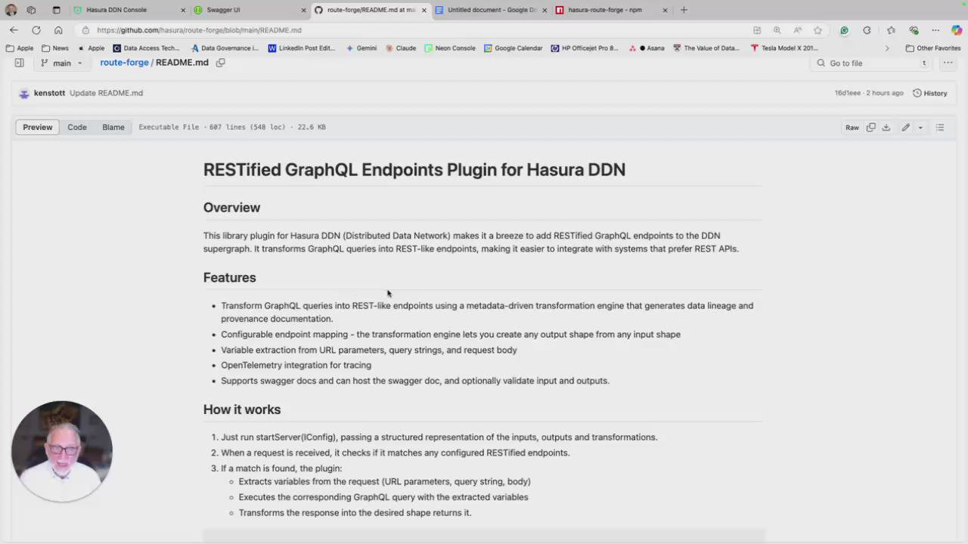Open the file History
The height and width of the screenshot is (544, 968).
tap(929, 94)
